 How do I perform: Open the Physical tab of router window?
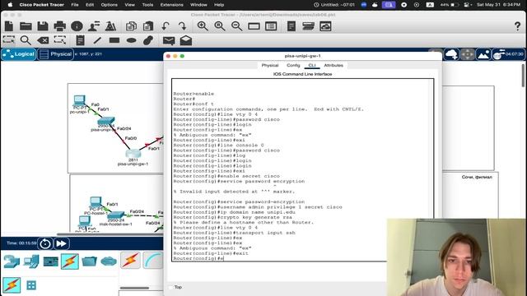[270, 65]
